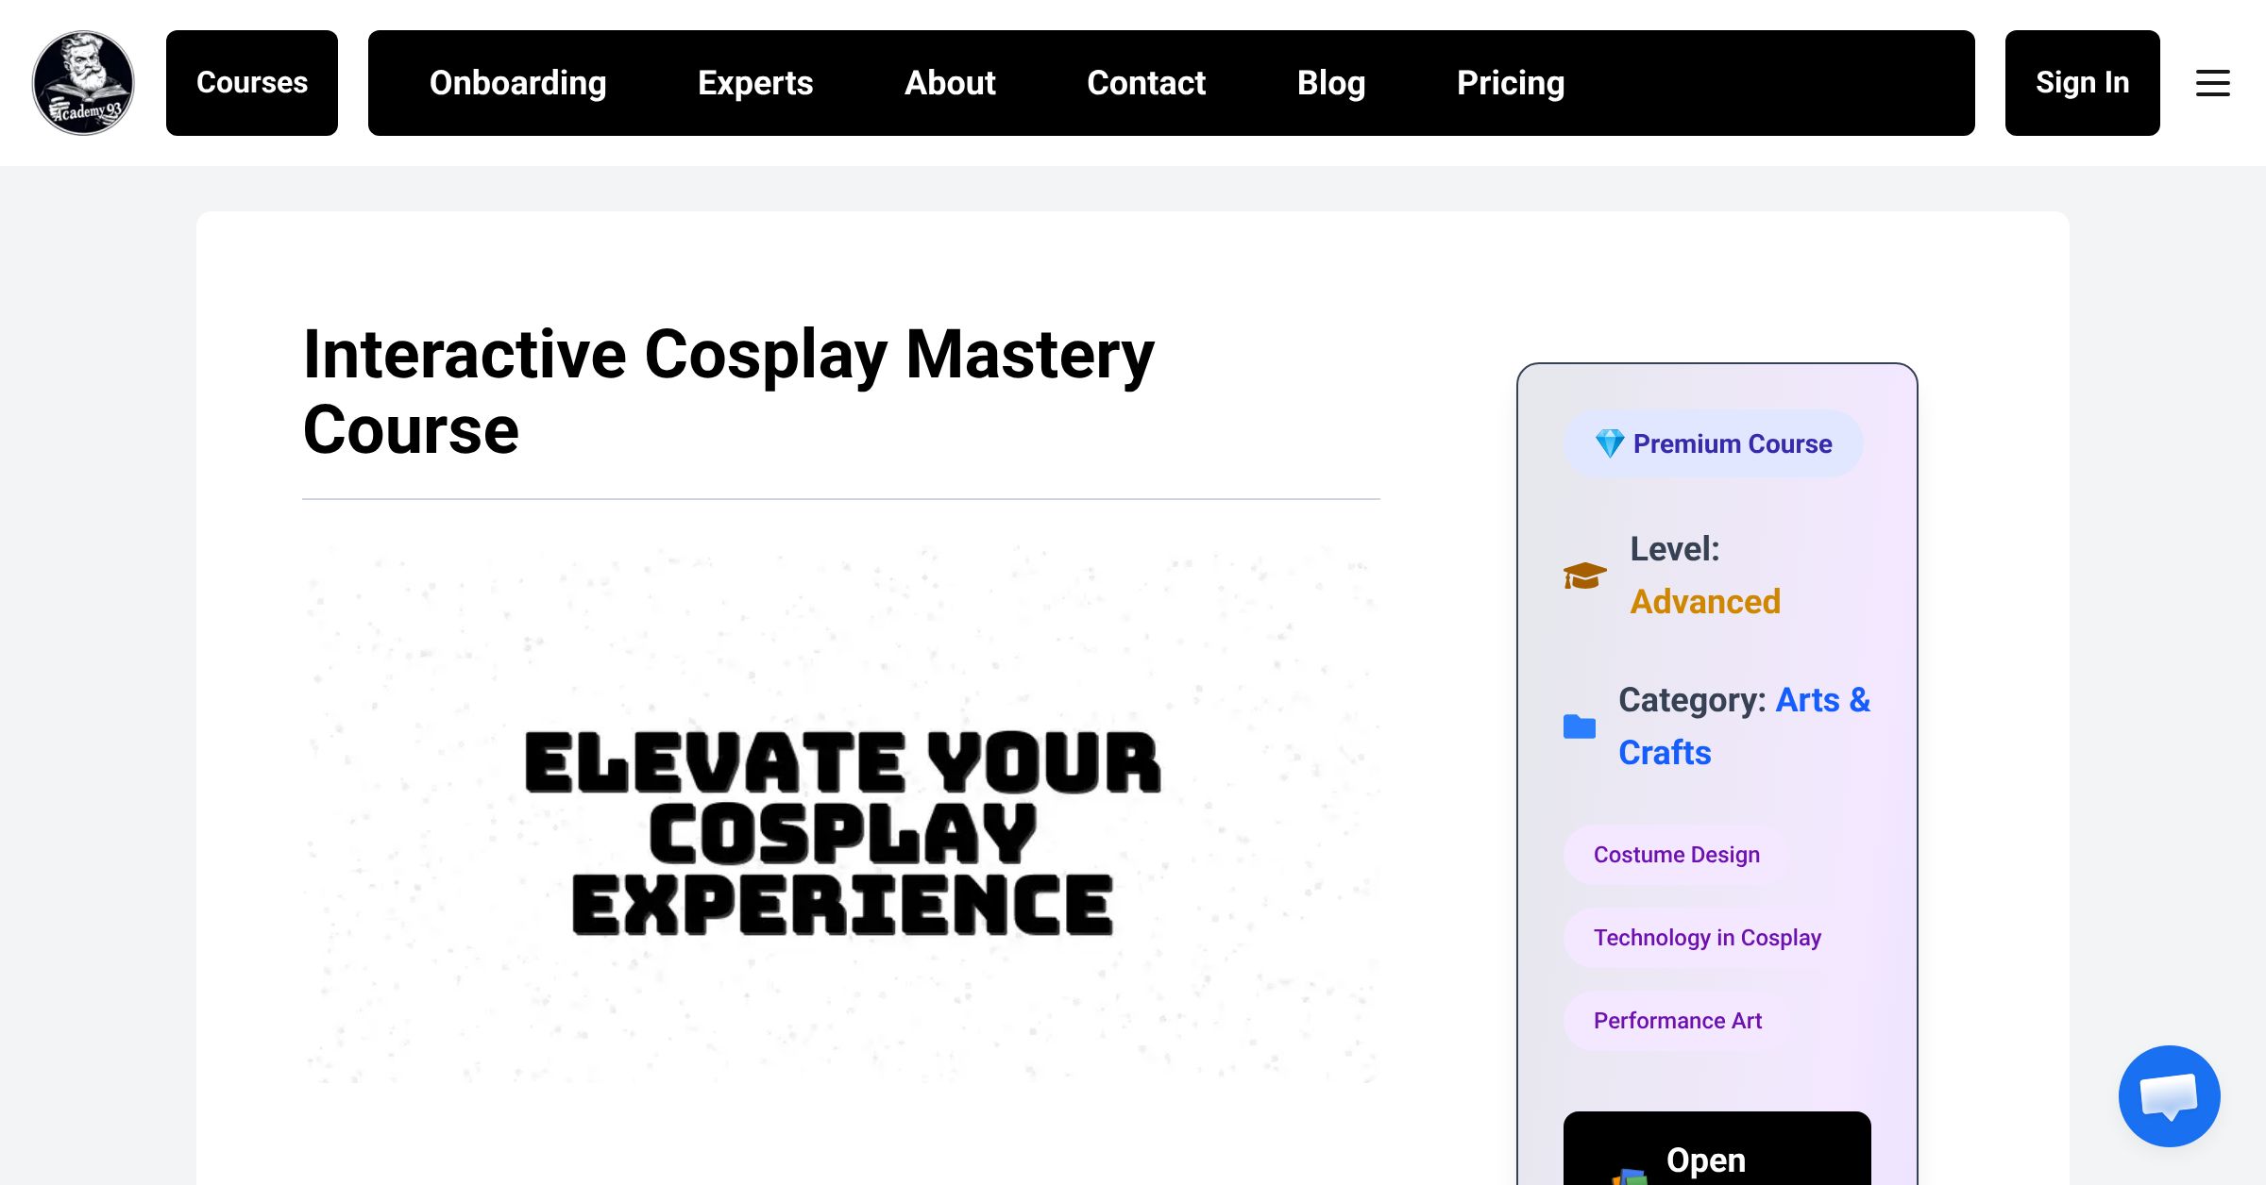Screen dimensions: 2266x1185
Task: Click the Open button in sidebar
Action: [x=1716, y=1149]
